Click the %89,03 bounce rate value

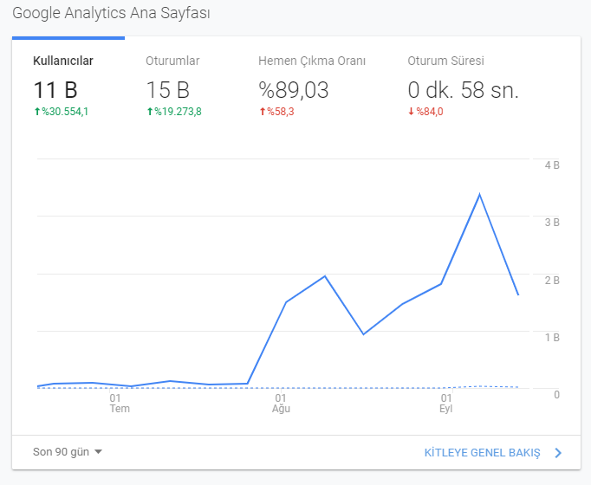coord(294,90)
